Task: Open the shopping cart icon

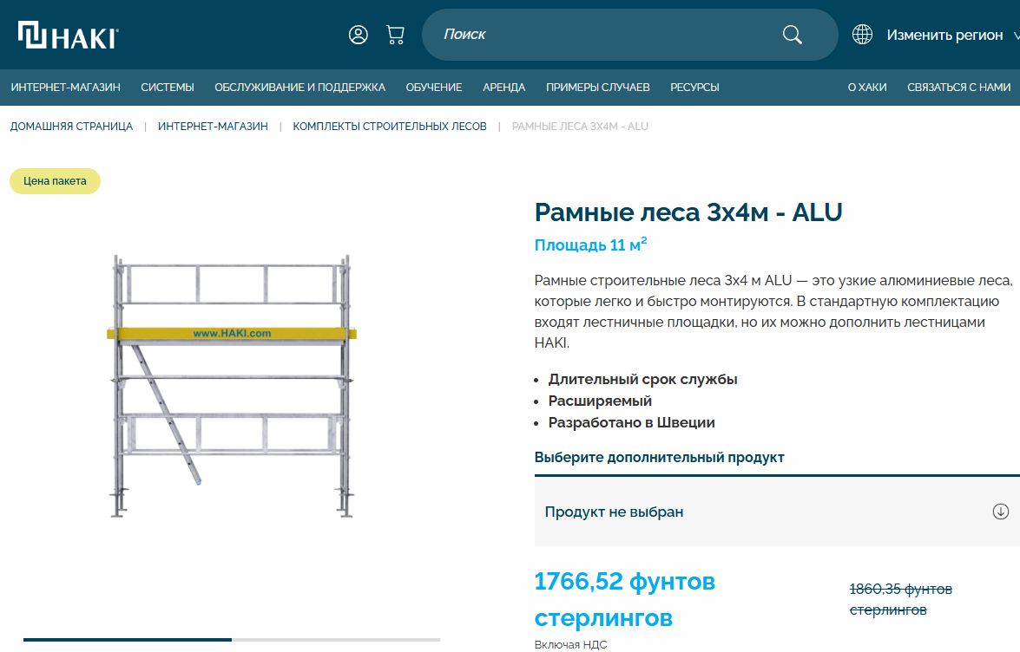Action: (396, 35)
